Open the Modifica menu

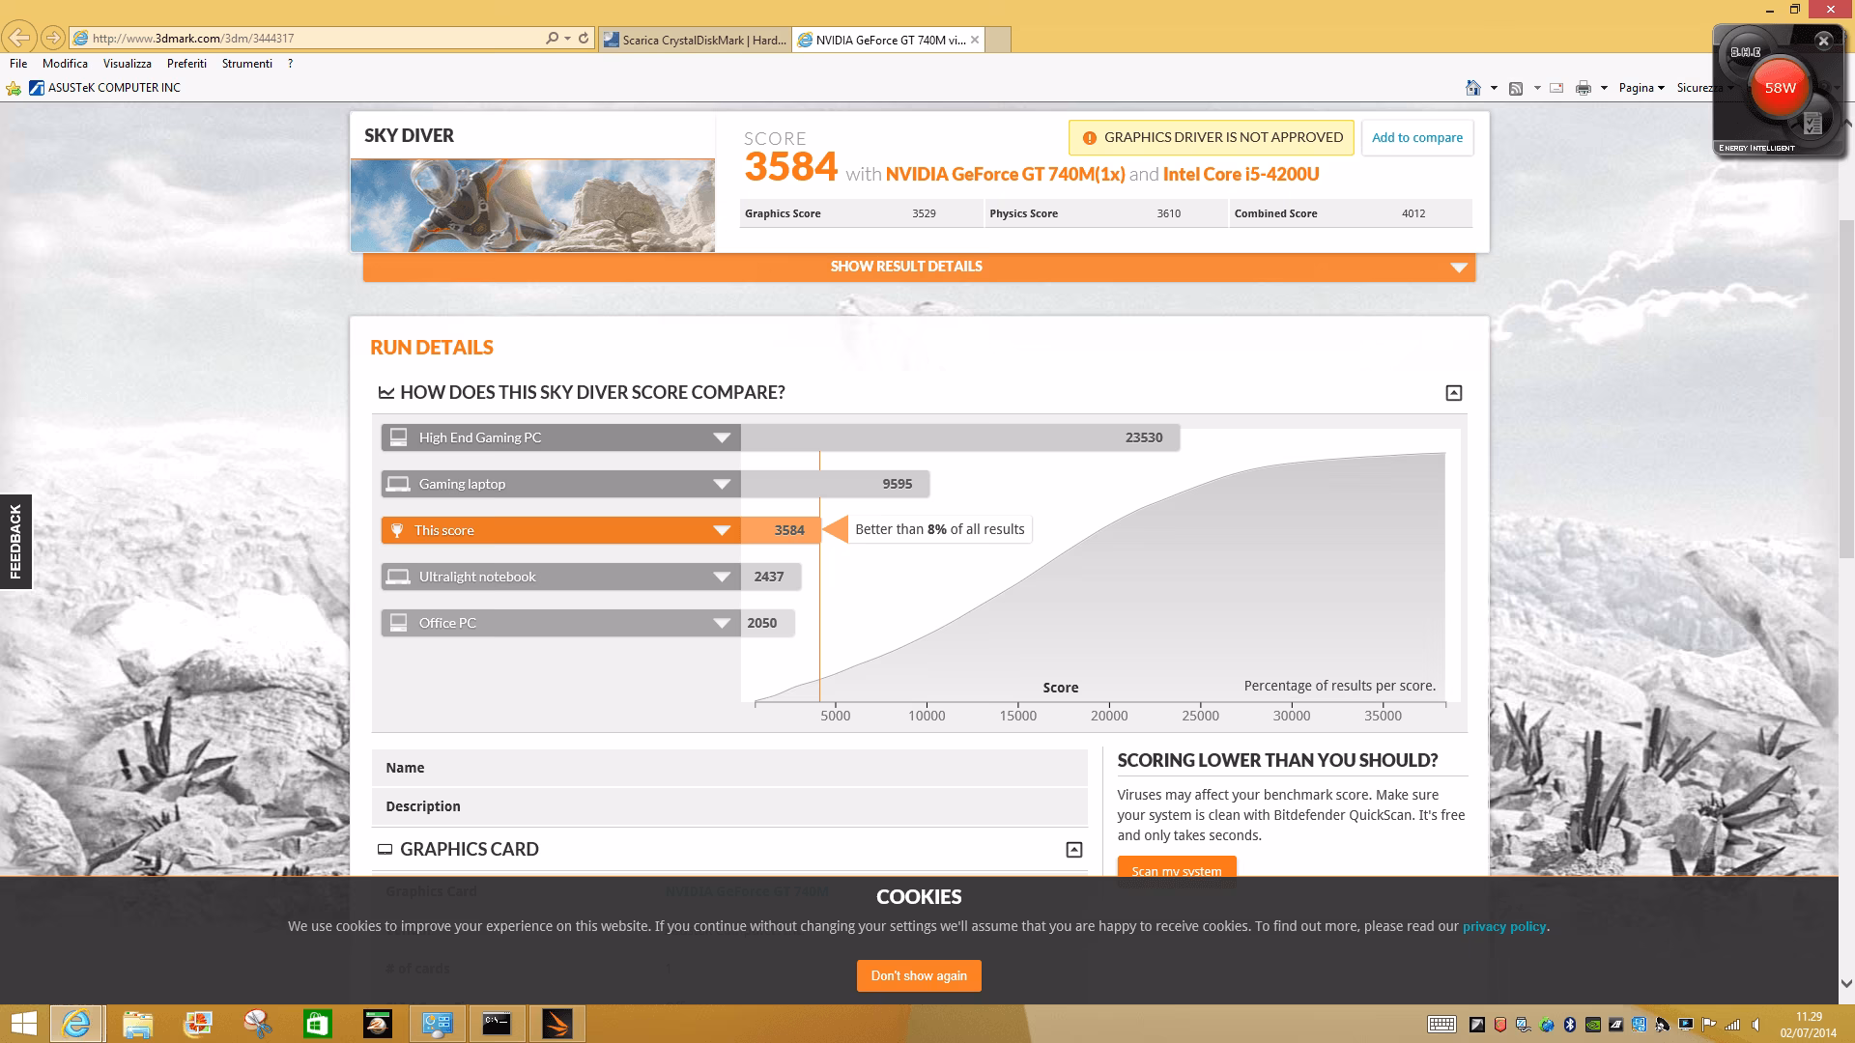(x=65, y=64)
